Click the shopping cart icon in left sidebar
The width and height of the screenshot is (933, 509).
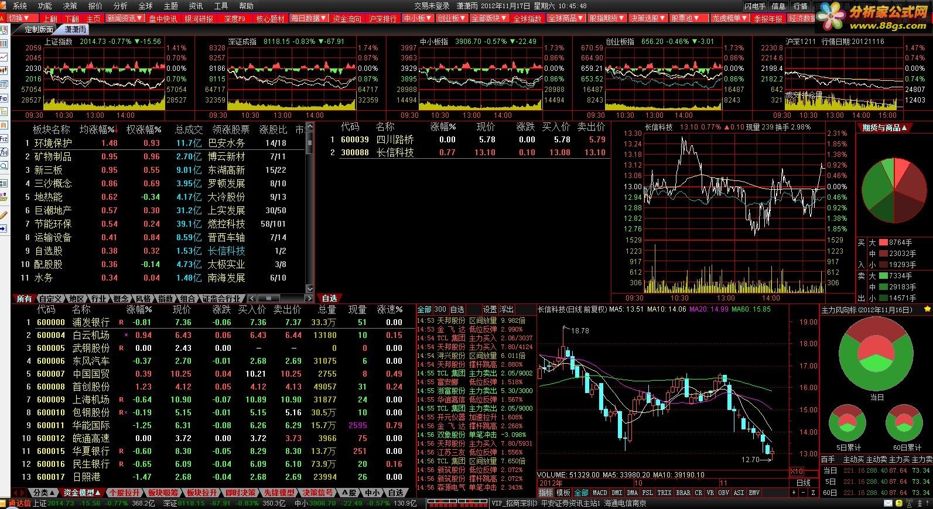pyautogui.click(x=4, y=197)
